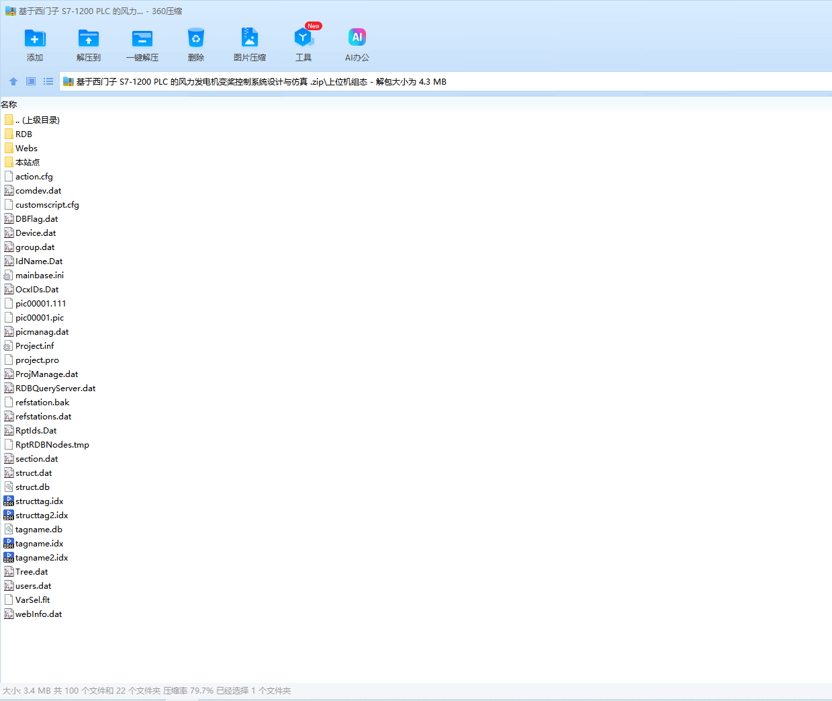Click the 添加 (Add) toolbar icon
This screenshot has width=832, height=701.
point(35,38)
